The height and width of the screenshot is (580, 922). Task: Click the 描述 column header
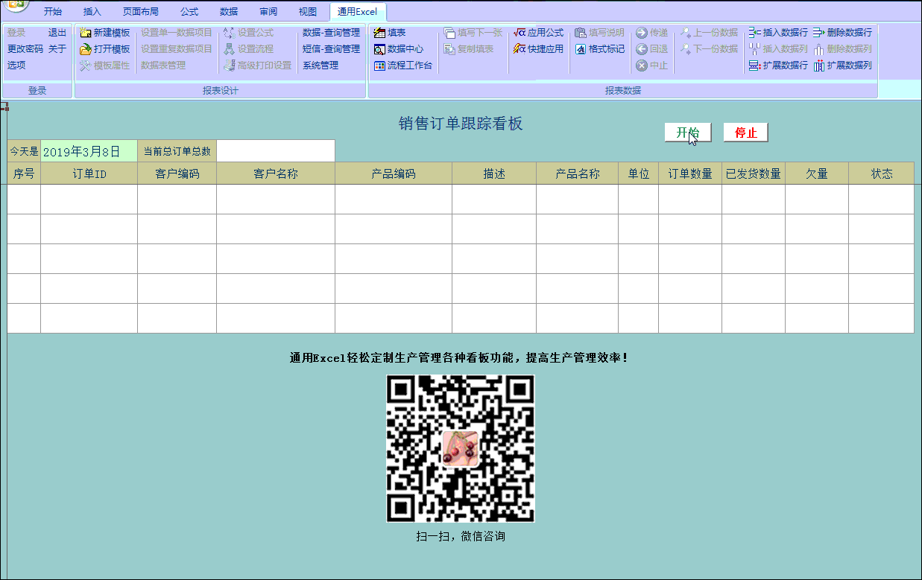coord(494,173)
